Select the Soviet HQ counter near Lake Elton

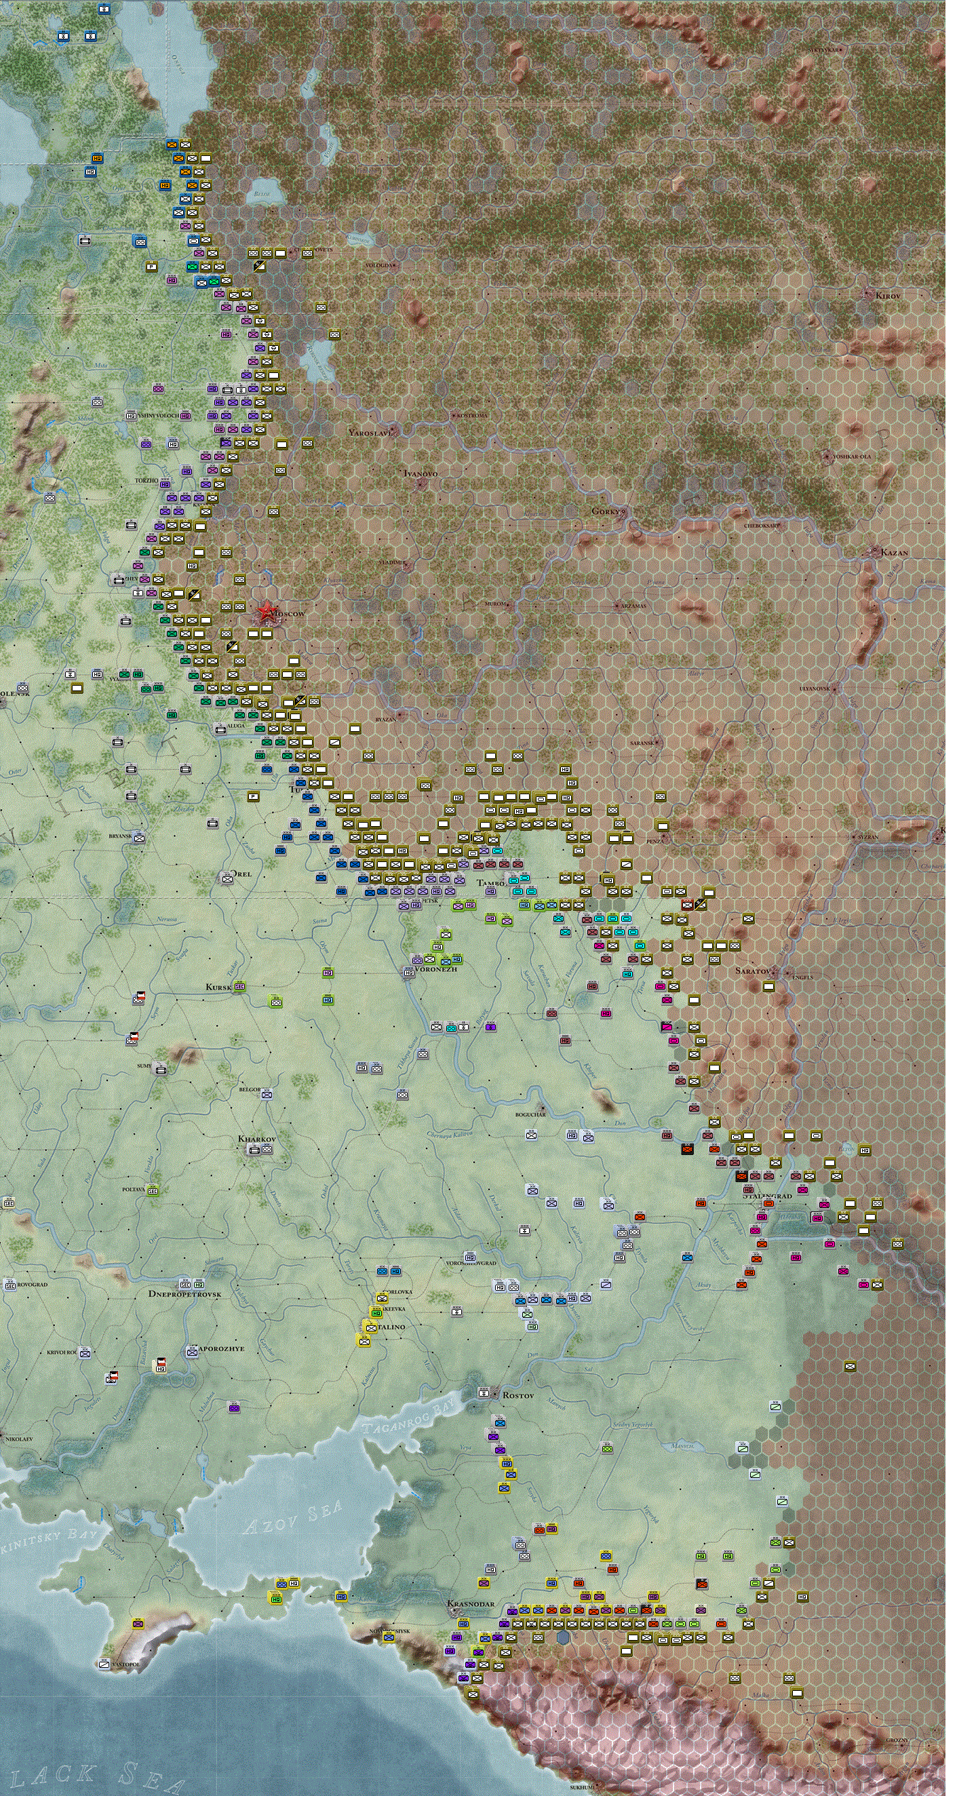pos(865,1150)
